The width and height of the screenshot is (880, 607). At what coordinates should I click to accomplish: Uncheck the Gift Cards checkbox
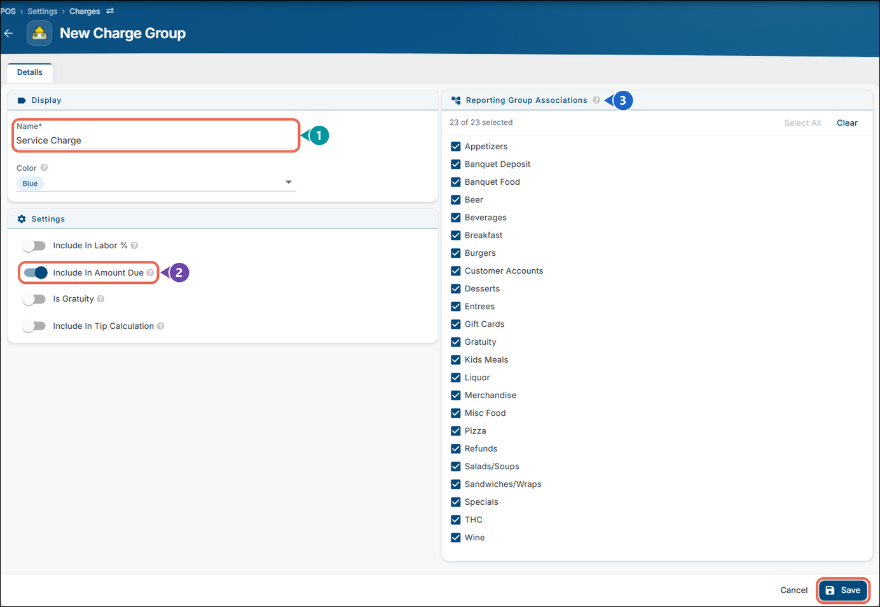(455, 324)
